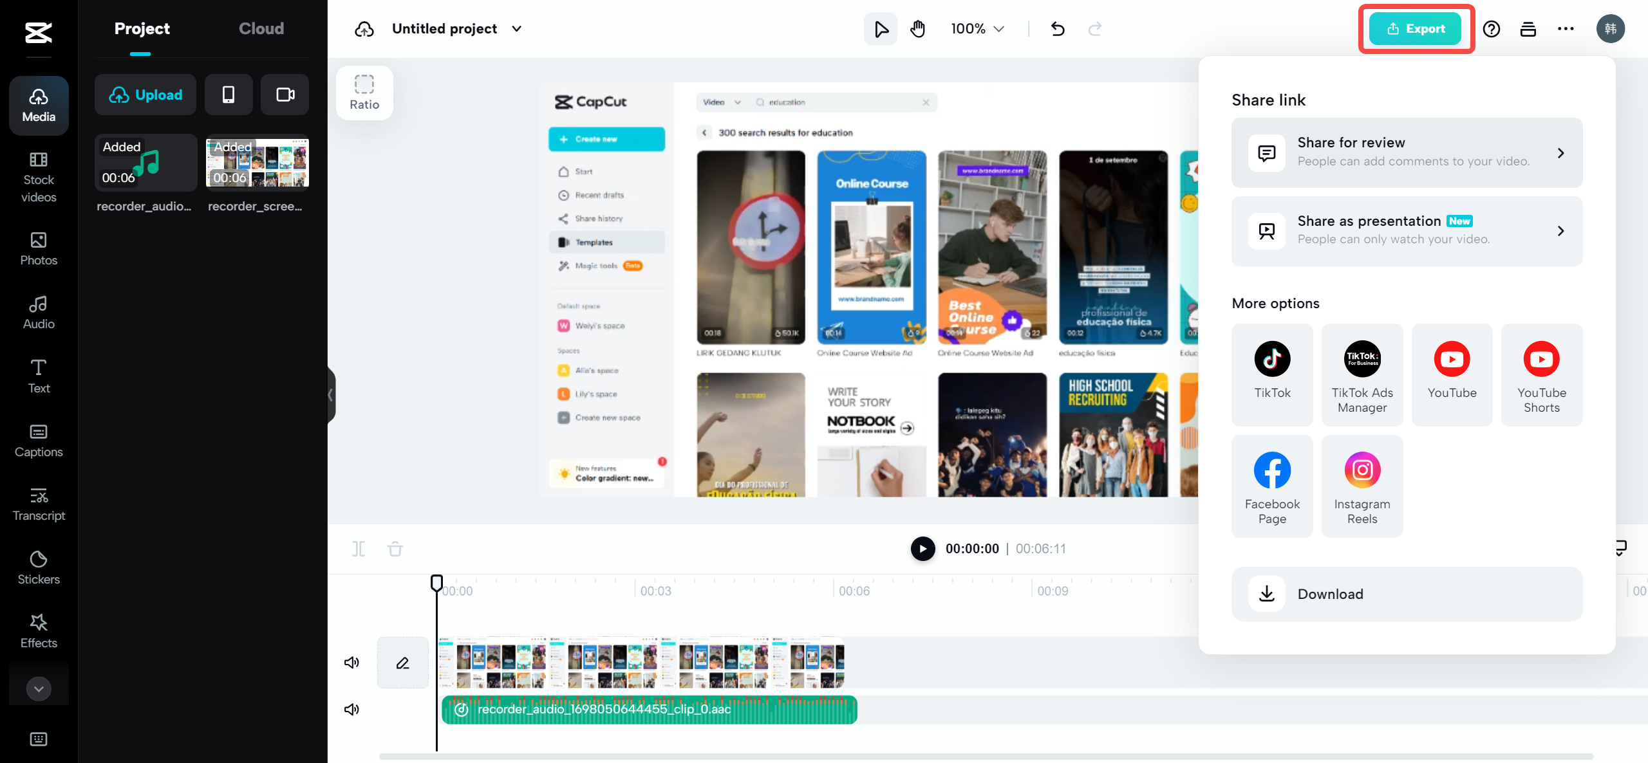Undo the last action

click(x=1058, y=29)
